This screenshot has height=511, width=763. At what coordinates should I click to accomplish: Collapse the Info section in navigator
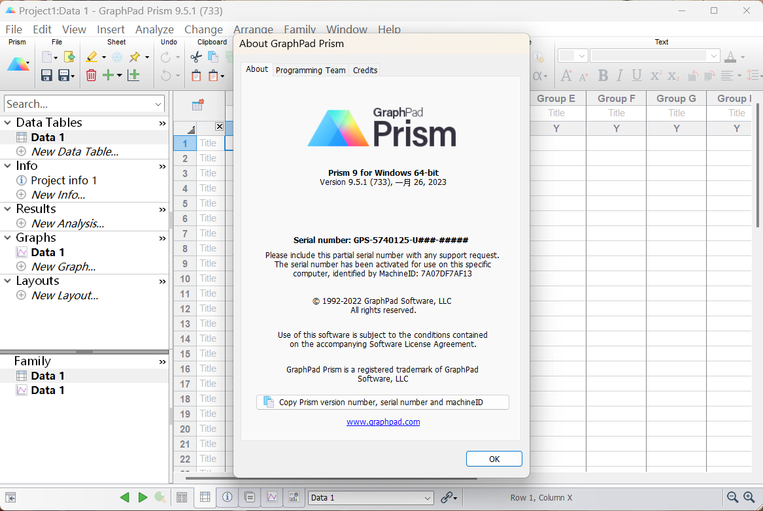pyautogui.click(x=7, y=166)
